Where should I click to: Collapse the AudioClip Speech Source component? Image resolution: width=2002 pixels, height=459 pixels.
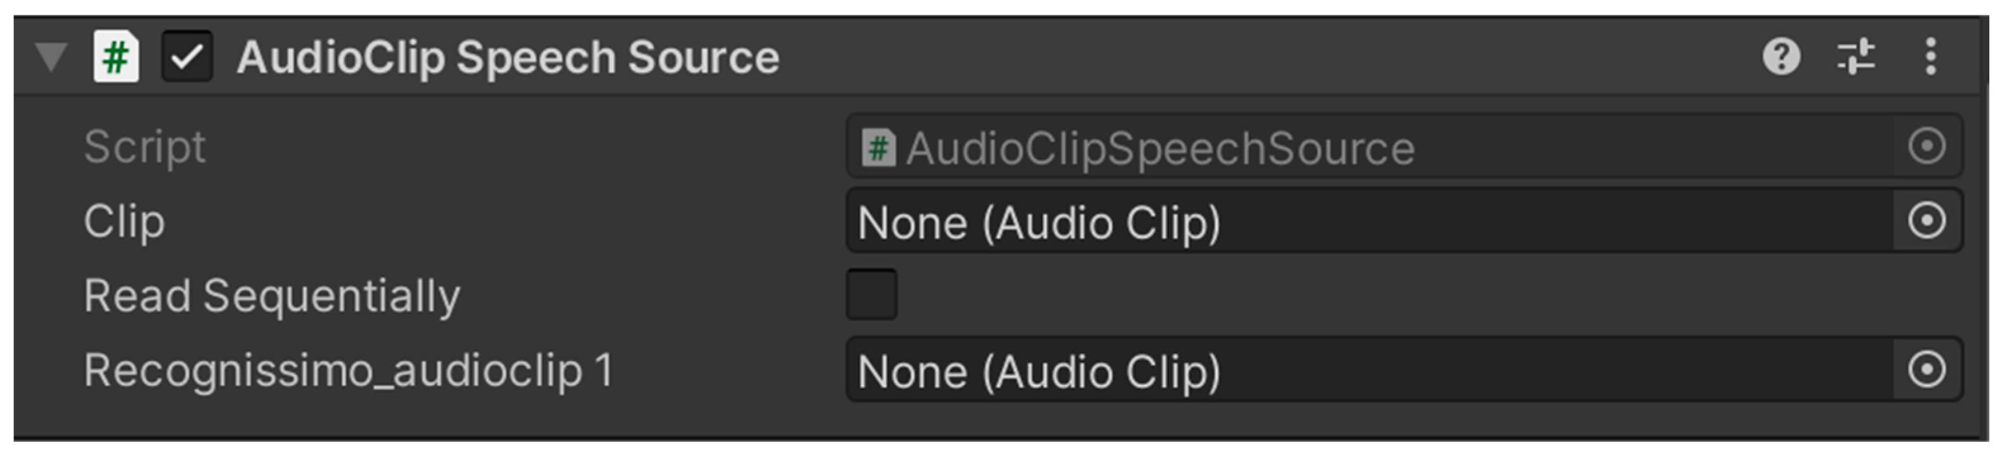point(51,57)
